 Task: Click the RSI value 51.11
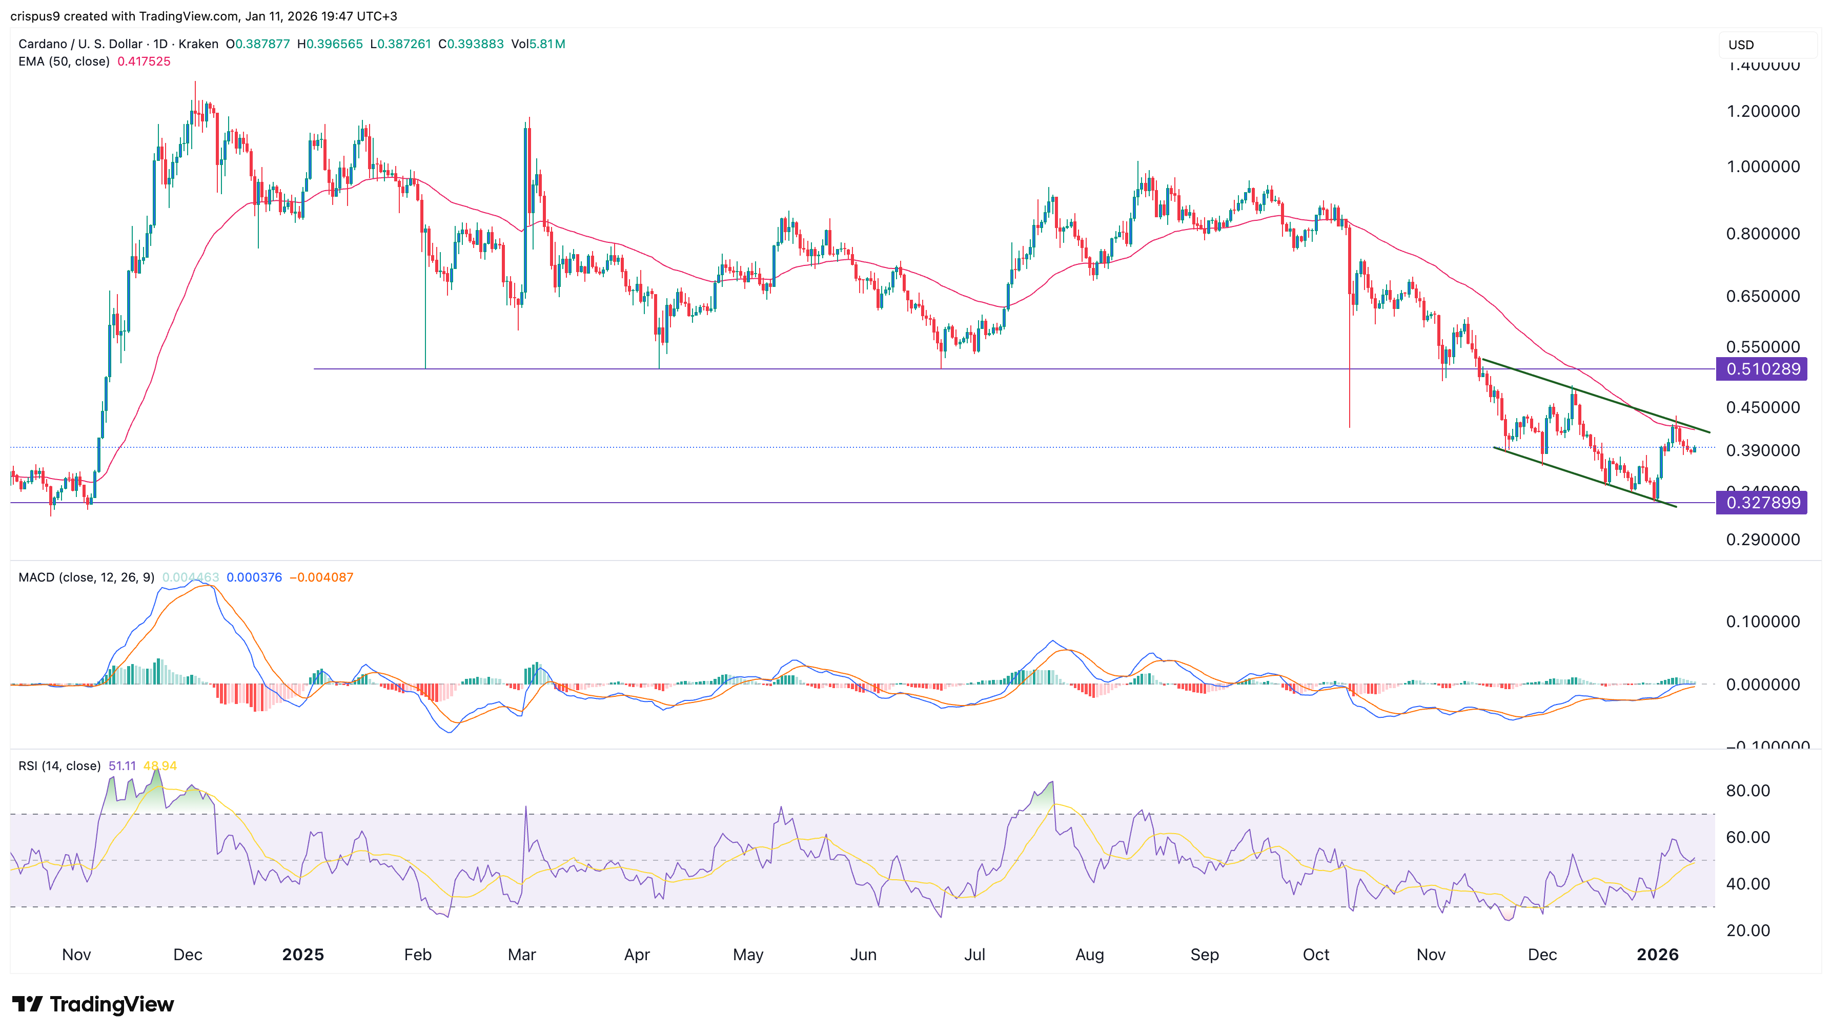tap(123, 765)
